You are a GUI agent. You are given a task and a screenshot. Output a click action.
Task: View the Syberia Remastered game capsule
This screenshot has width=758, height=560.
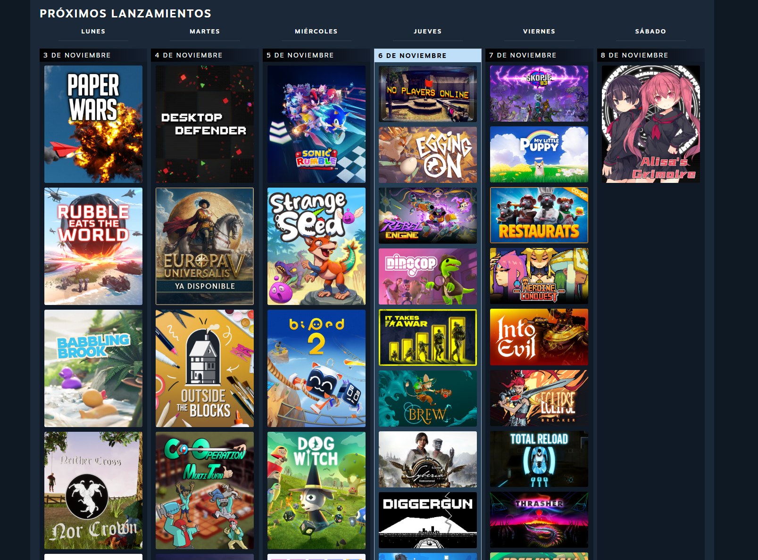pos(428,459)
